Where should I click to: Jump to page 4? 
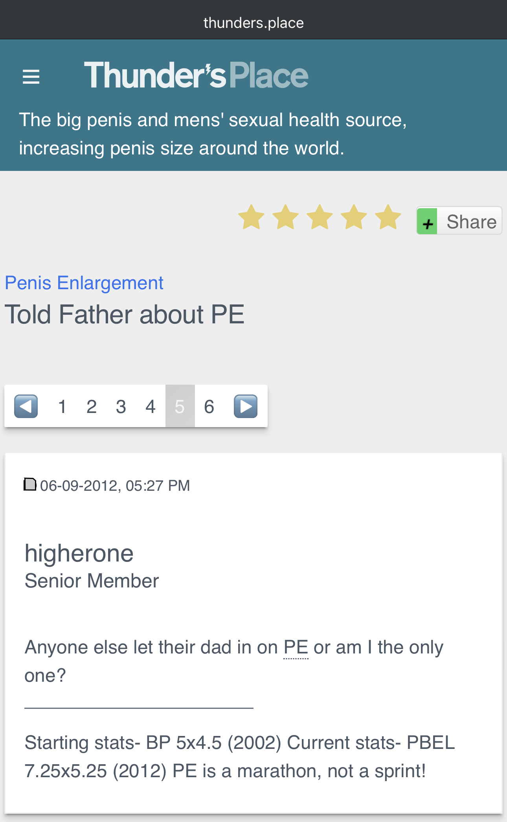point(151,406)
